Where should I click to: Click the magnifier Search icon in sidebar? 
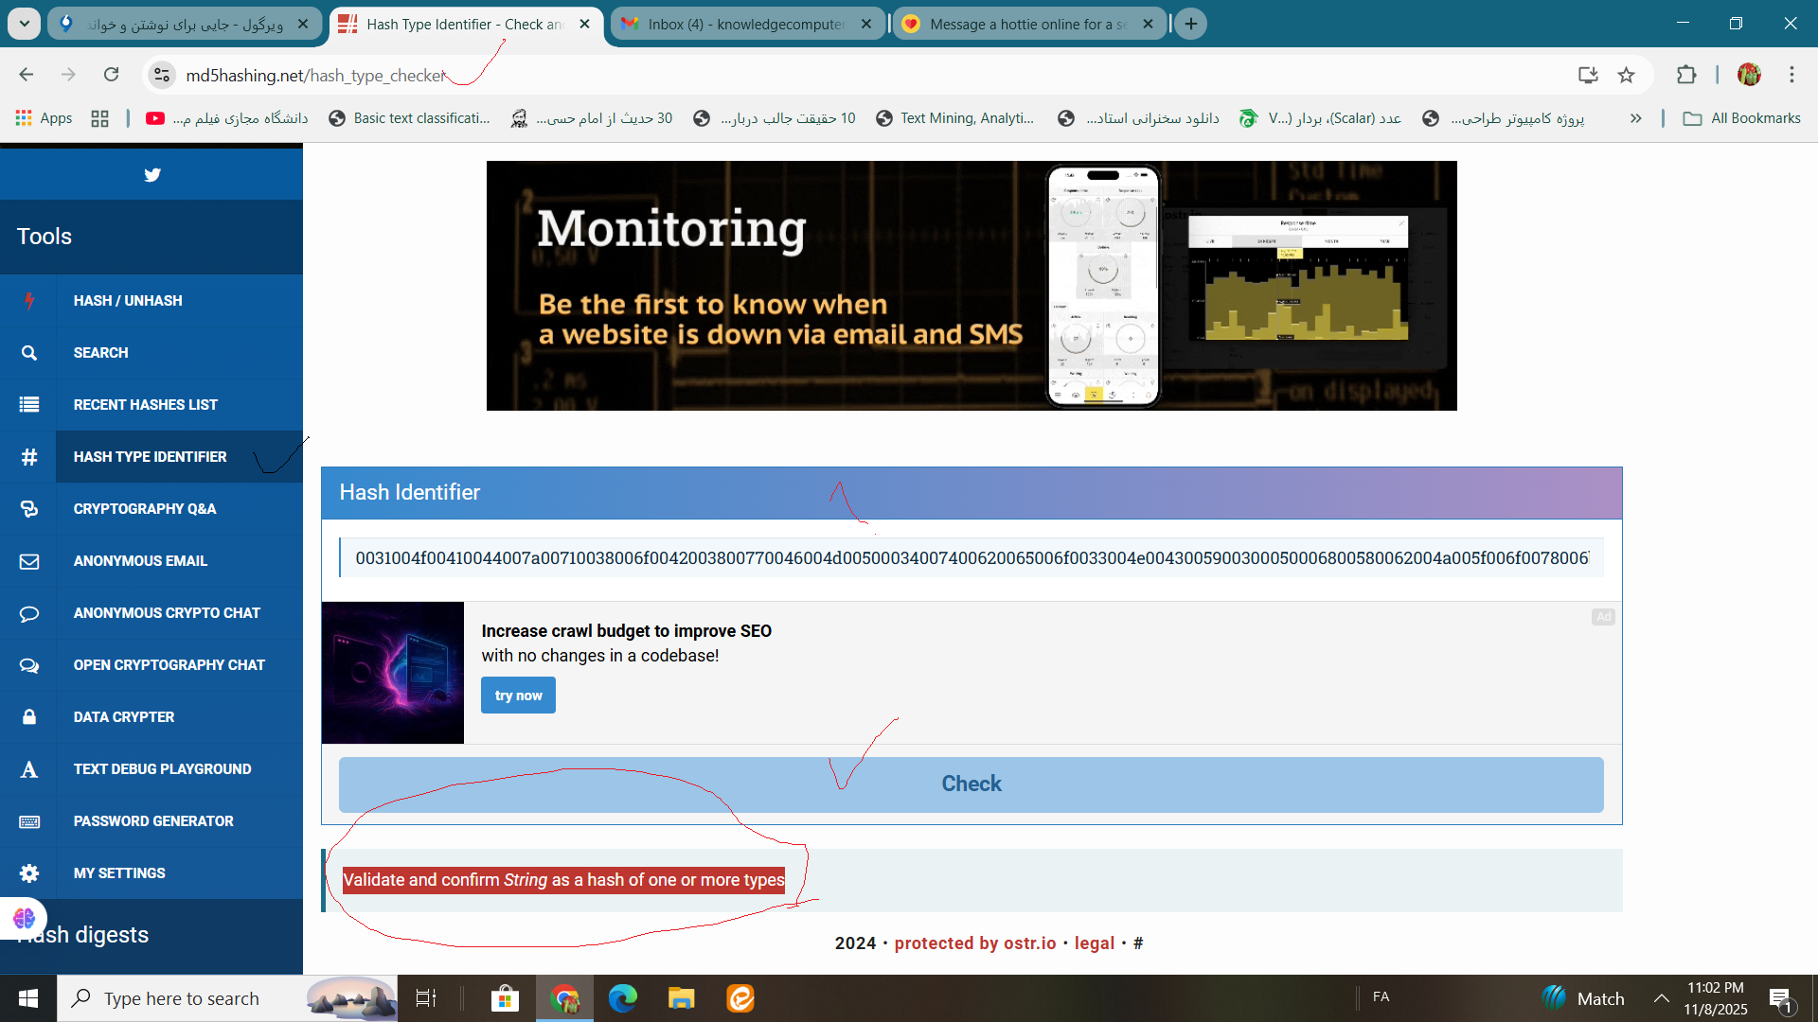tap(29, 353)
